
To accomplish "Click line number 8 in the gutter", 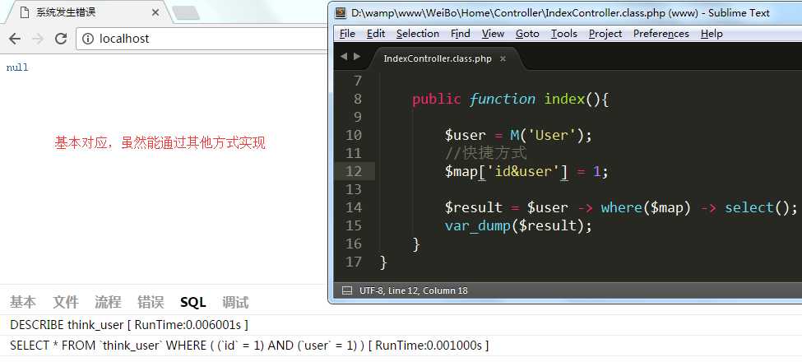I will (358, 99).
